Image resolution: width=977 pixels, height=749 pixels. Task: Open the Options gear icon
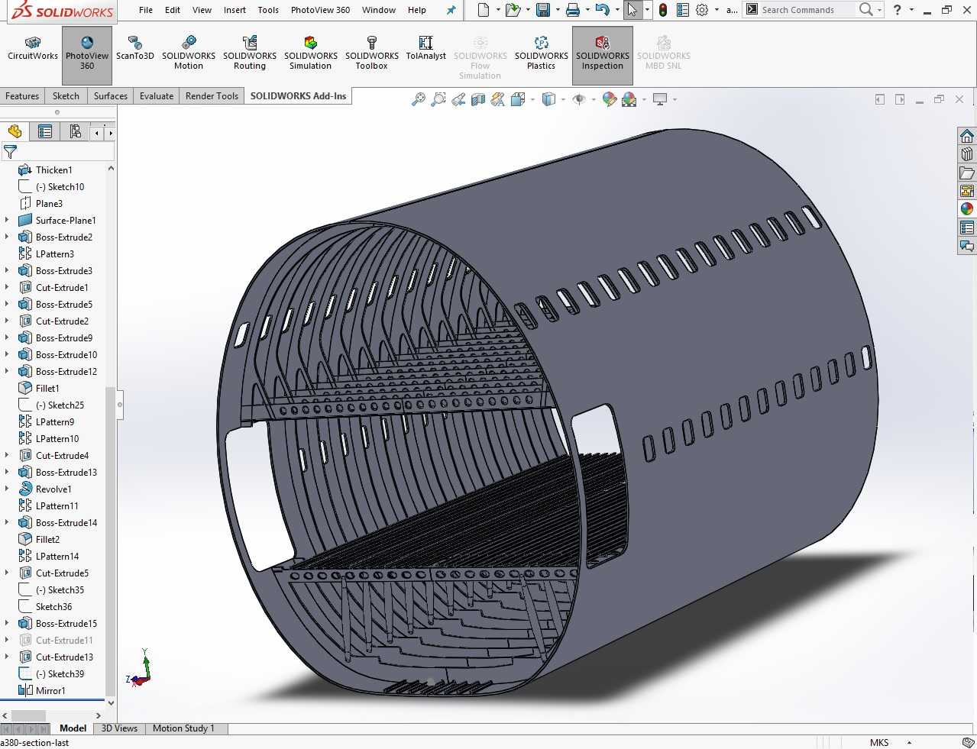pyautogui.click(x=702, y=10)
